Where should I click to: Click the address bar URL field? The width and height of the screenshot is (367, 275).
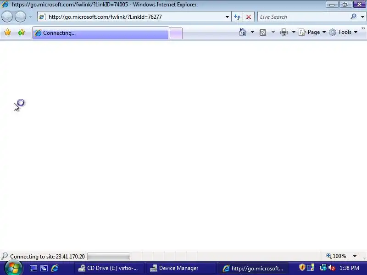[134, 17]
